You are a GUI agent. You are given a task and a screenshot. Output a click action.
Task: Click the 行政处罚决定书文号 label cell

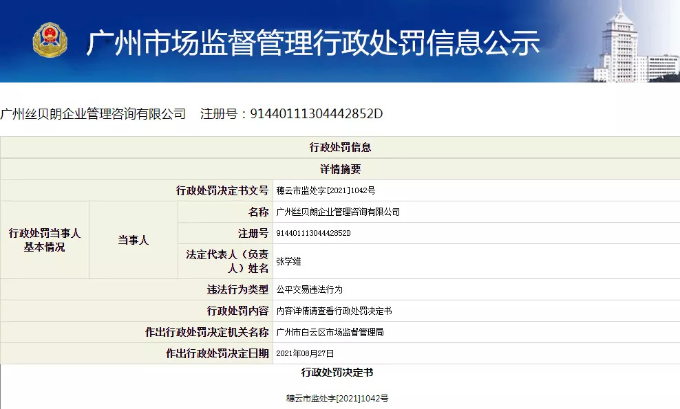point(222,190)
